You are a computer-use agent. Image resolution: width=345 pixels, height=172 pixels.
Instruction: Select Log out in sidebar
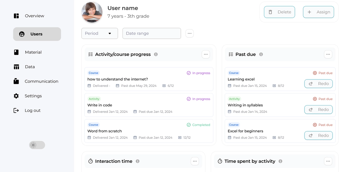(32, 110)
